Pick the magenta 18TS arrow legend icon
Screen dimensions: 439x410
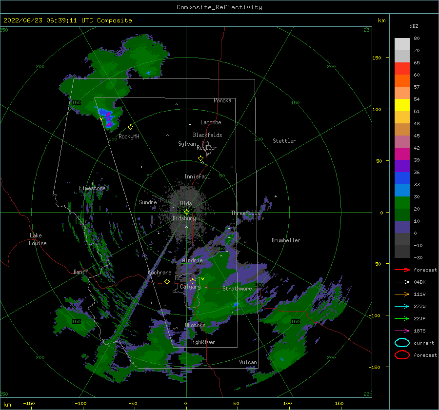point(402,331)
